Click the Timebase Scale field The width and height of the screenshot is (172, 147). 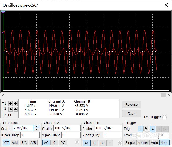tap(23, 128)
